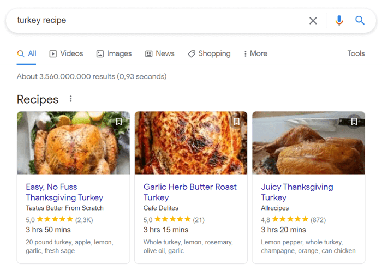Open three-dot options next to Recipes heading
Screen dimensions: 382x270
(70, 99)
